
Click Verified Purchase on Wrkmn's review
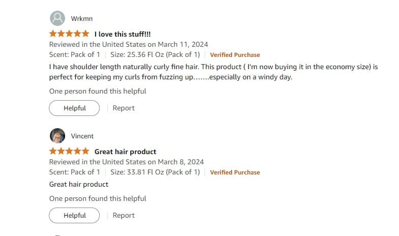coord(235,55)
